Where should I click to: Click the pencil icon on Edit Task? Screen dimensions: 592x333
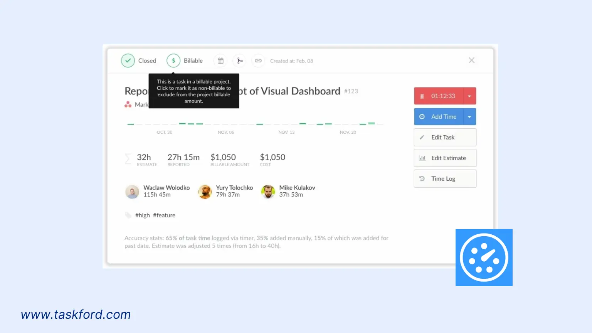click(x=422, y=137)
